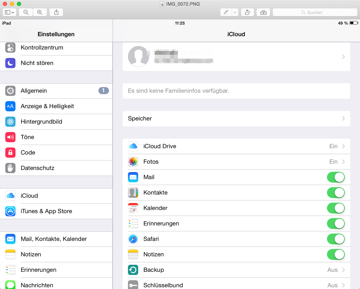Click the Aus value for Schlüsselbund

click(333, 285)
